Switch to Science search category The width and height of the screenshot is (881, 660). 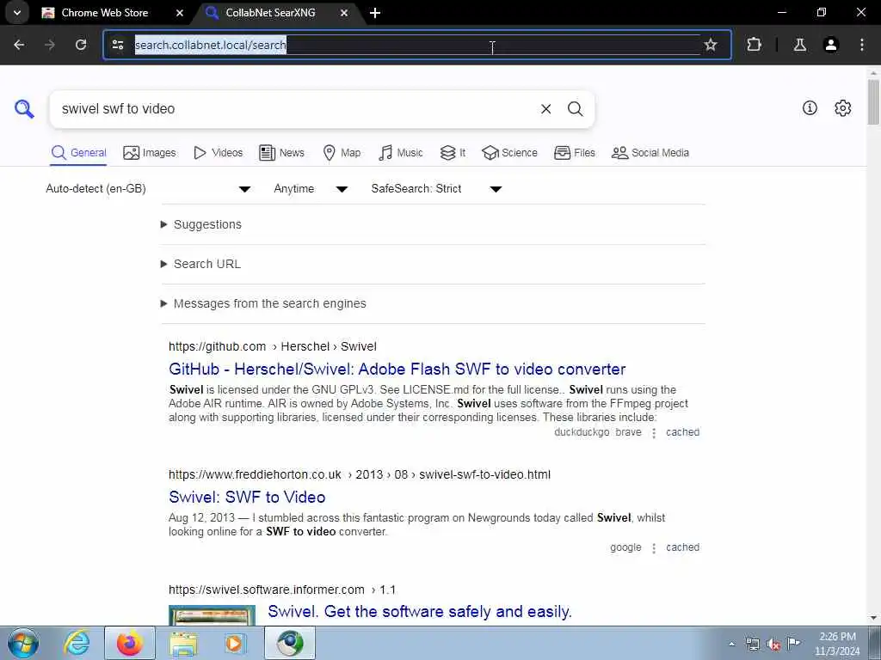click(x=509, y=153)
